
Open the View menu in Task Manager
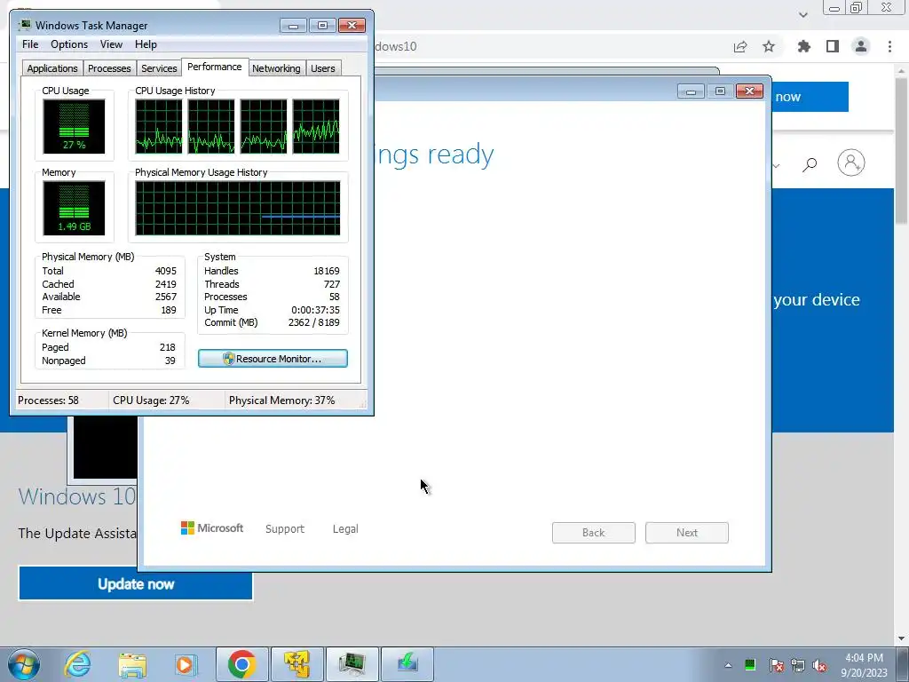click(111, 44)
